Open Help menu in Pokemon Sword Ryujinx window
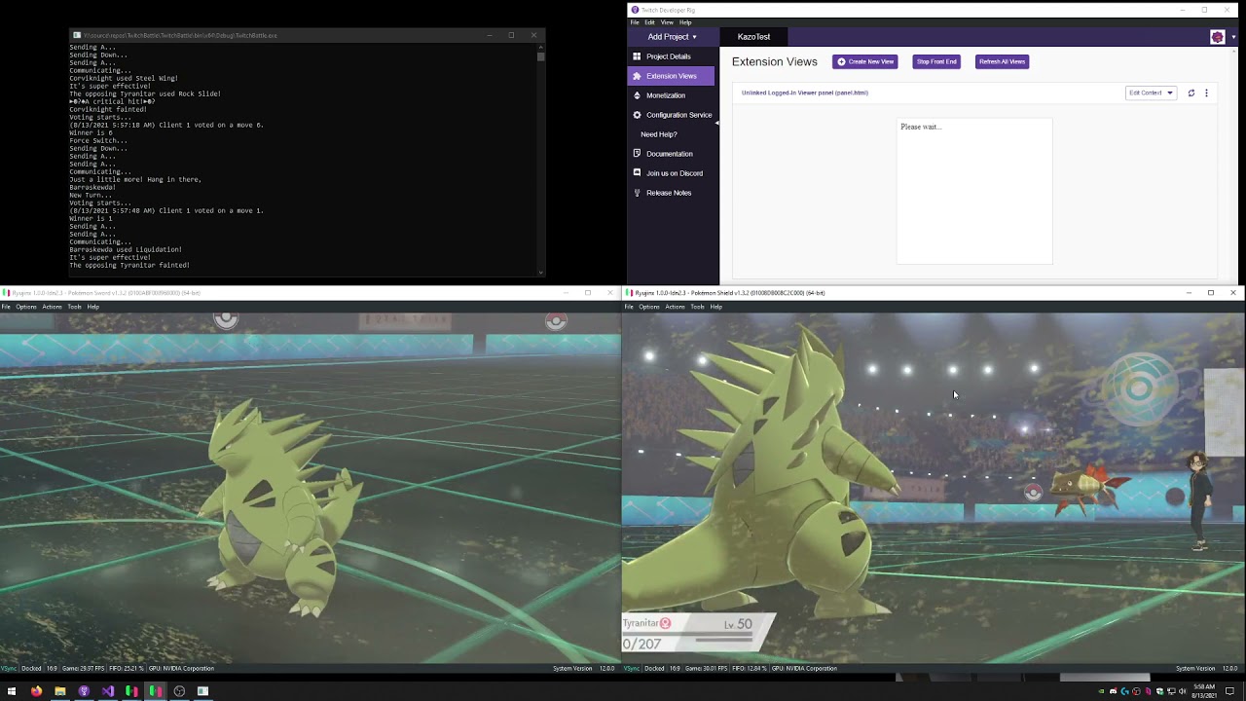This screenshot has height=701, width=1246. coord(93,307)
